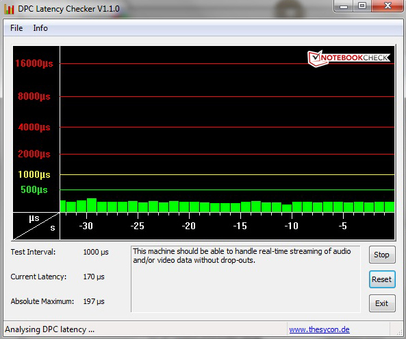This screenshot has height=339, width=406.
Task: Select the tallest green latency bar
Action: 92,205
